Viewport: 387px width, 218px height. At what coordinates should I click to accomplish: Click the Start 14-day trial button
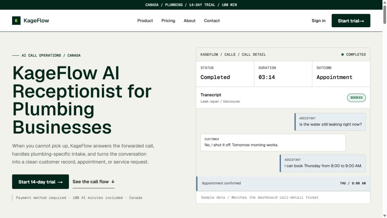40,182
